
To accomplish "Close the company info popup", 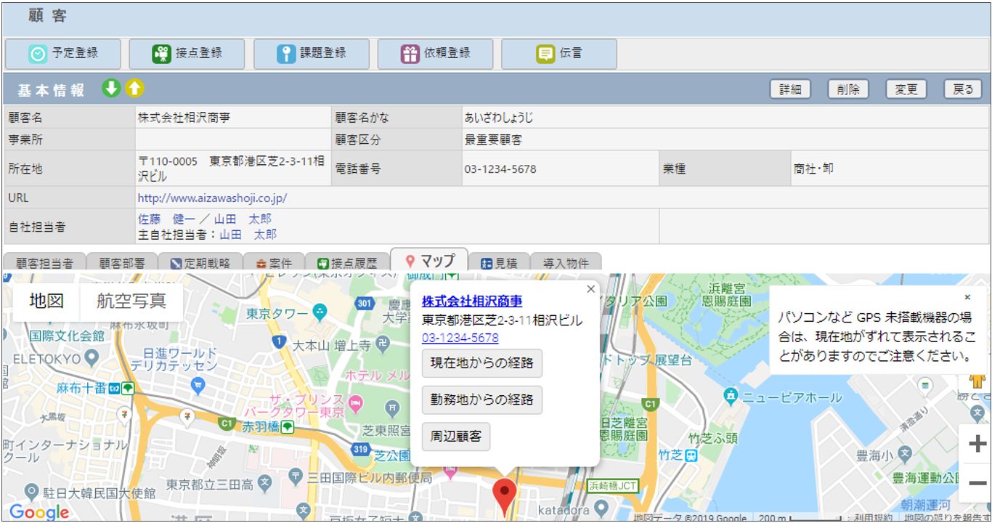I will pyautogui.click(x=590, y=289).
